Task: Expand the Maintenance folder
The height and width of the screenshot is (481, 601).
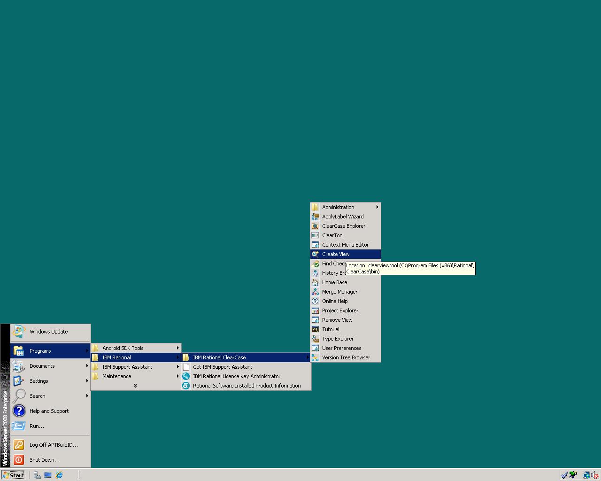Action: (x=136, y=376)
